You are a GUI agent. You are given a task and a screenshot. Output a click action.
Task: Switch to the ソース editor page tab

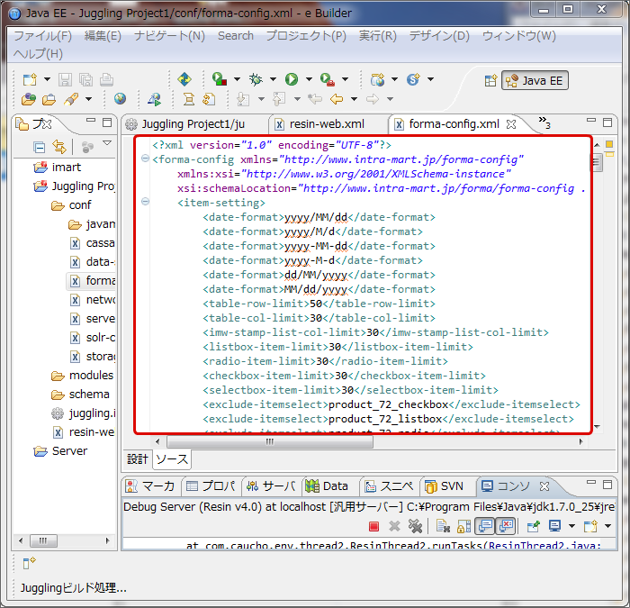tap(172, 458)
